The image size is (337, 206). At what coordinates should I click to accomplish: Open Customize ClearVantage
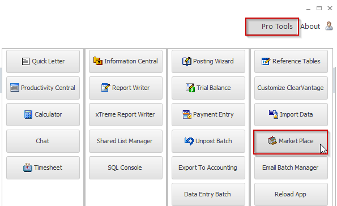tap(291, 88)
